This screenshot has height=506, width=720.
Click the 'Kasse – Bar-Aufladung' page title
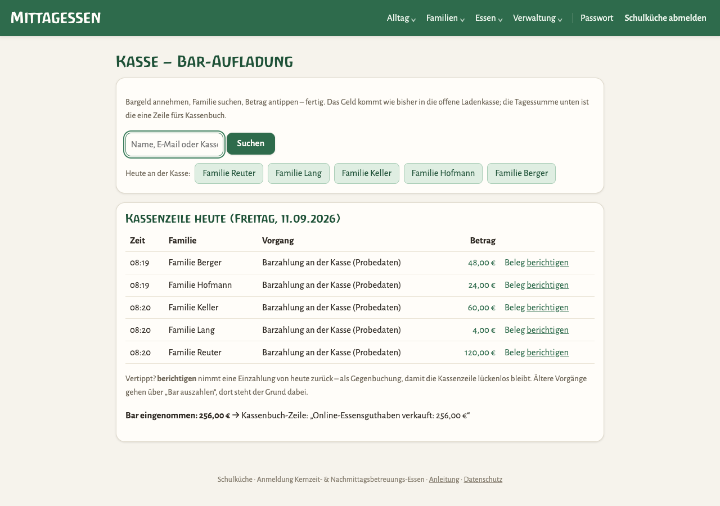[x=204, y=61]
